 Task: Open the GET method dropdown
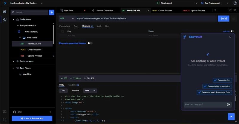tap(67, 18)
